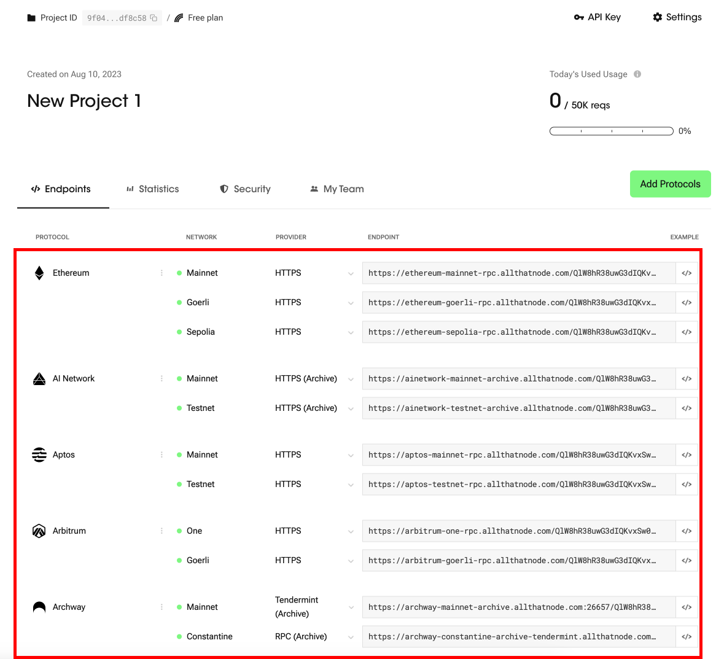
Task: Expand provider dropdown for Aptos Testnet
Action: pyautogui.click(x=351, y=485)
